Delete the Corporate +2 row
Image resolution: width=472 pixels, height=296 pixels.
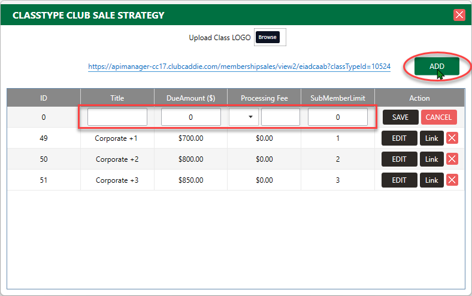(x=452, y=159)
